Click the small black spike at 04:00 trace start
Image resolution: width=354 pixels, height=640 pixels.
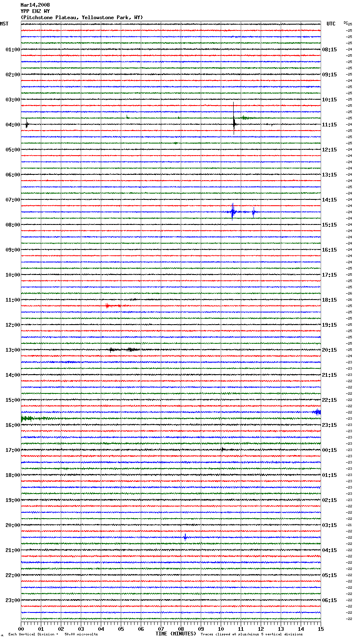[27, 124]
